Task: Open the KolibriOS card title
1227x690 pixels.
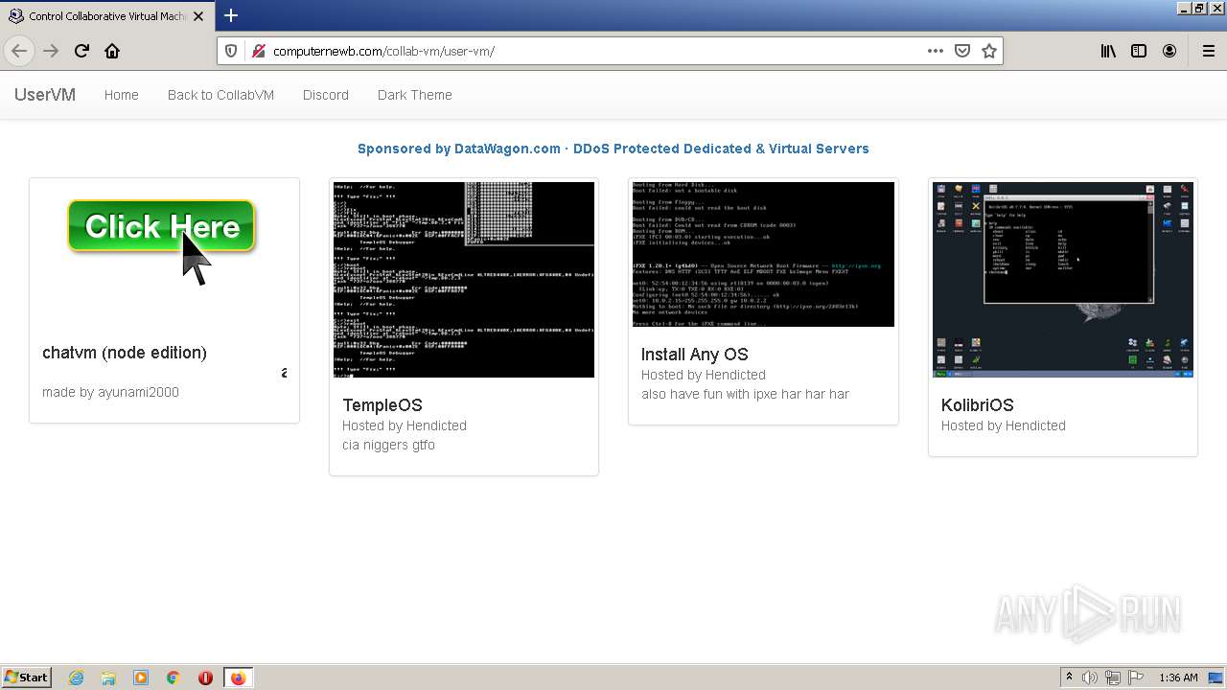Action: click(978, 405)
